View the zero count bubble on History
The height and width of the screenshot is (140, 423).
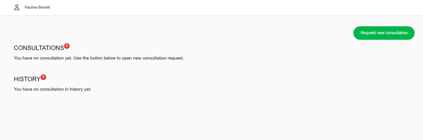[x=43, y=77]
